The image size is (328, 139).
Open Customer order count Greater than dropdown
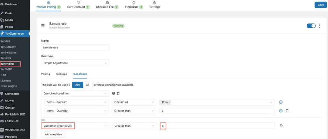pos(134,126)
